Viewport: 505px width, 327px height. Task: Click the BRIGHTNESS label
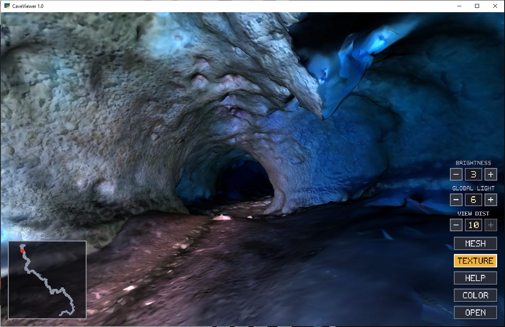473,163
